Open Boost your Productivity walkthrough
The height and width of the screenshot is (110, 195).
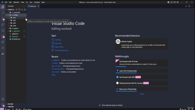pyautogui.click(x=142, y=89)
